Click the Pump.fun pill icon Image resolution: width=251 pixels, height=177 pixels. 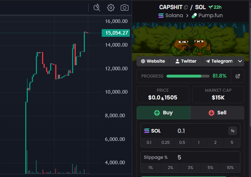coord(194,16)
